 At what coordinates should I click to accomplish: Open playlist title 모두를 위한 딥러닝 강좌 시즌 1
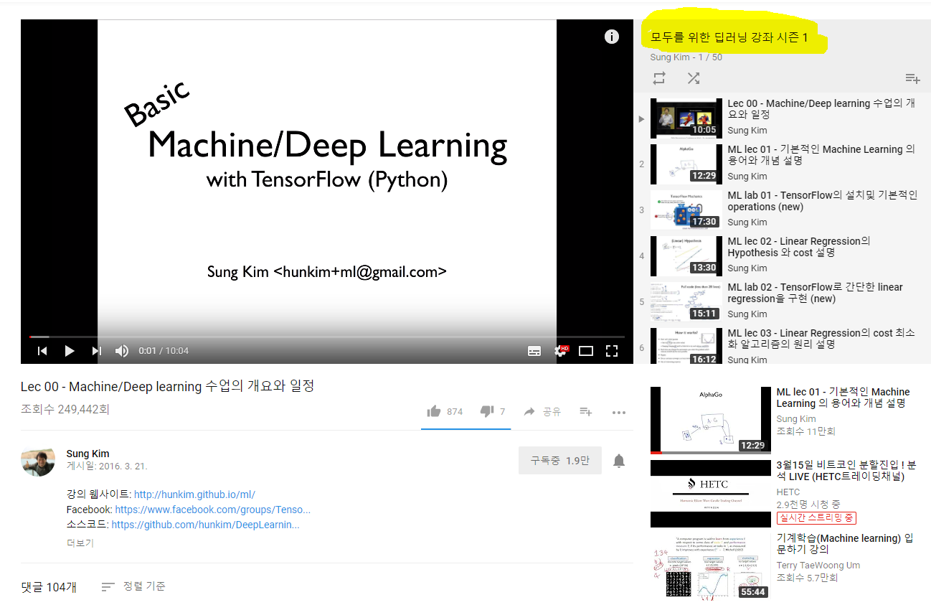pyautogui.click(x=729, y=37)
